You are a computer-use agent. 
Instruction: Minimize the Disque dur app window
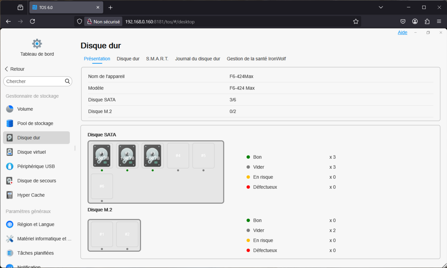click(x=416, y=33)
